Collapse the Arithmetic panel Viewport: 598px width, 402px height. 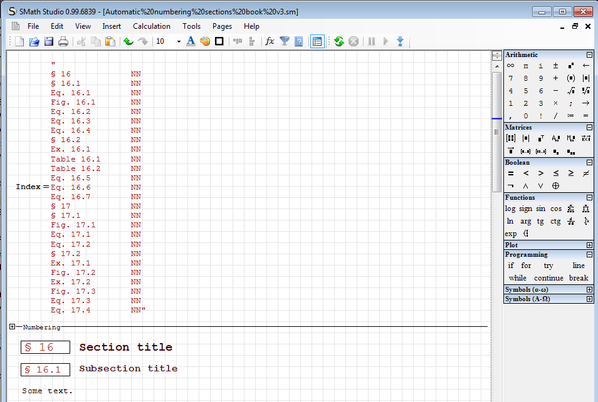pos(589,54)
